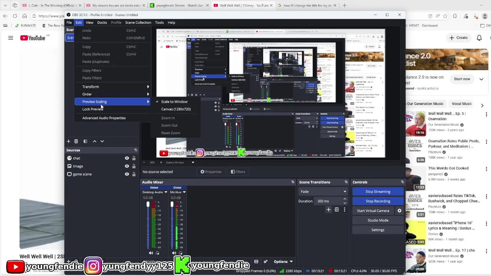Select Scale to Window scaling option
Screen dimensions: 491x276
pyautogui.click(x=174, y=102)
